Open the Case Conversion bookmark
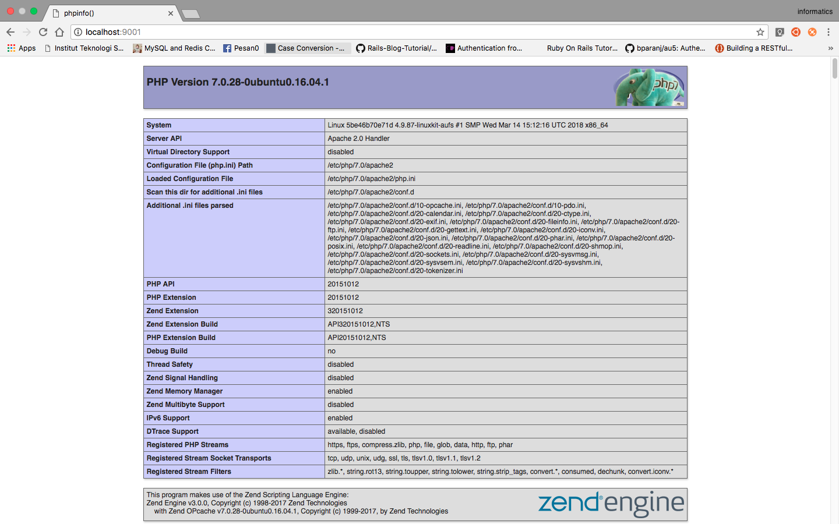The width and height of the screenshot is (839, 524). tap(306, 48)
